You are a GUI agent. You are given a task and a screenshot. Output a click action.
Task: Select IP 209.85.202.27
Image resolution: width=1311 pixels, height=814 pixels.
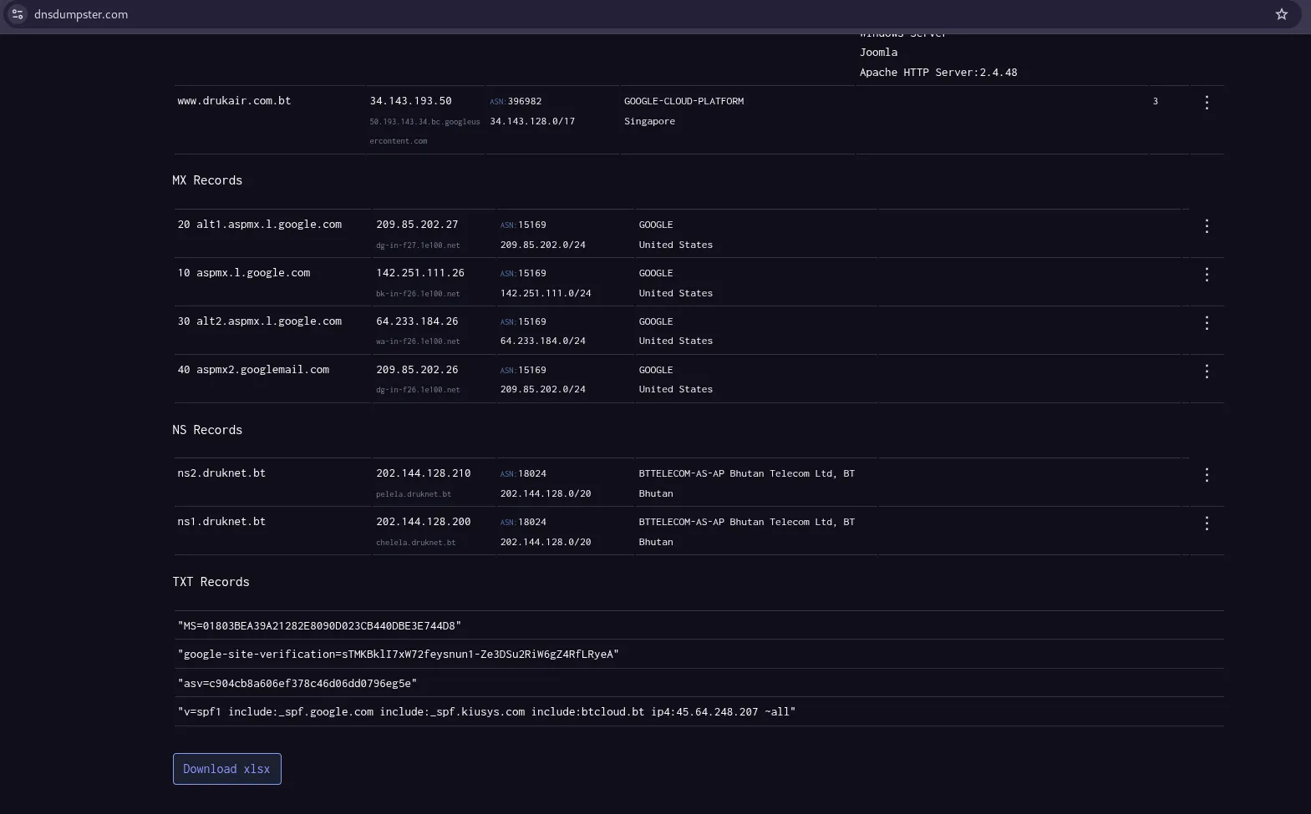click(x=417, y=225)
